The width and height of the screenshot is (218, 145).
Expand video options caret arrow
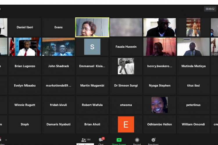click(6, 140)
